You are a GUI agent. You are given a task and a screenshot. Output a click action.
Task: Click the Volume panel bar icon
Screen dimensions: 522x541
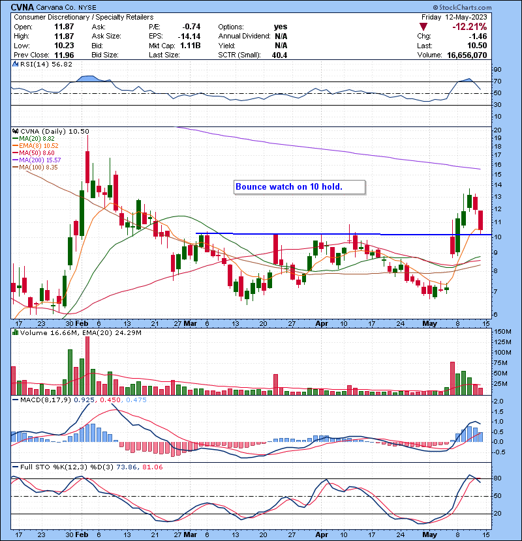click(15, 332)
